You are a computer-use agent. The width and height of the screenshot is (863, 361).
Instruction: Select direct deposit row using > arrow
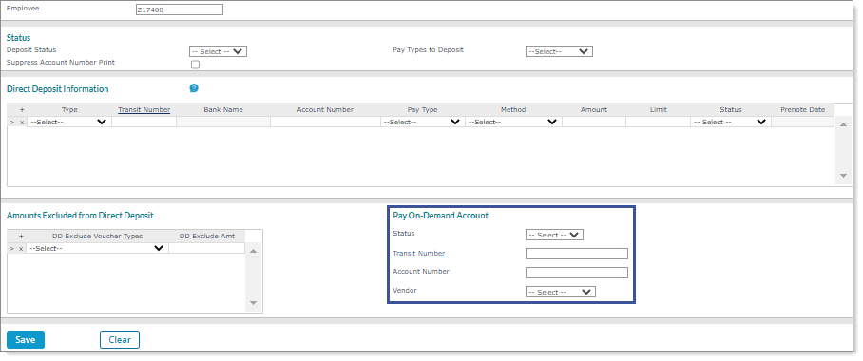click(x=12, y=123)
